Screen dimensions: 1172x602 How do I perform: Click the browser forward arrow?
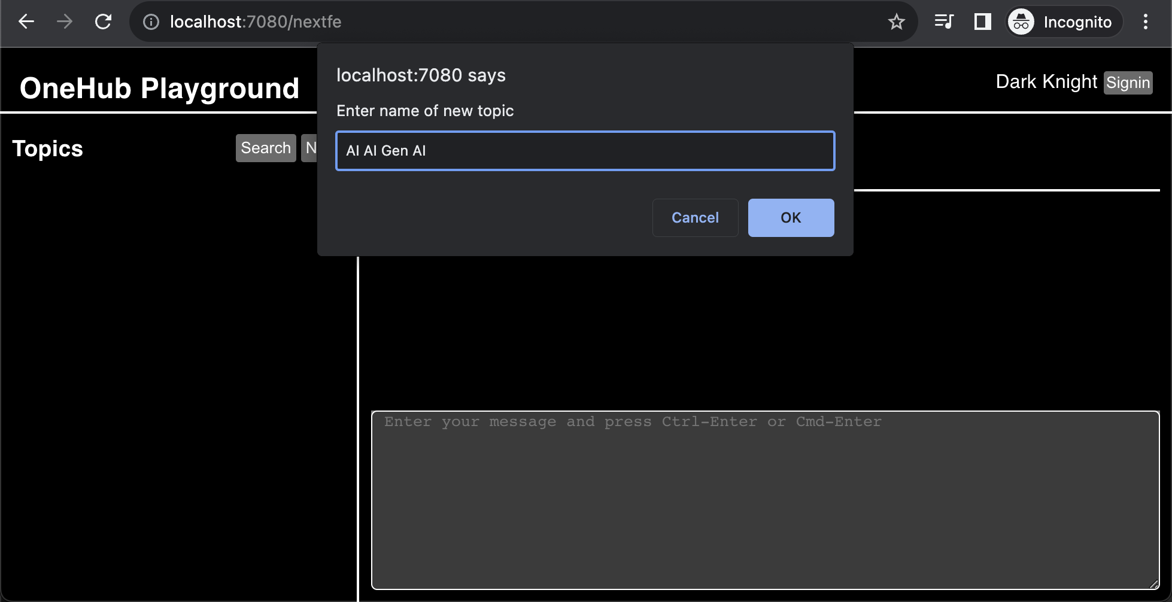[x=65, y=22]
